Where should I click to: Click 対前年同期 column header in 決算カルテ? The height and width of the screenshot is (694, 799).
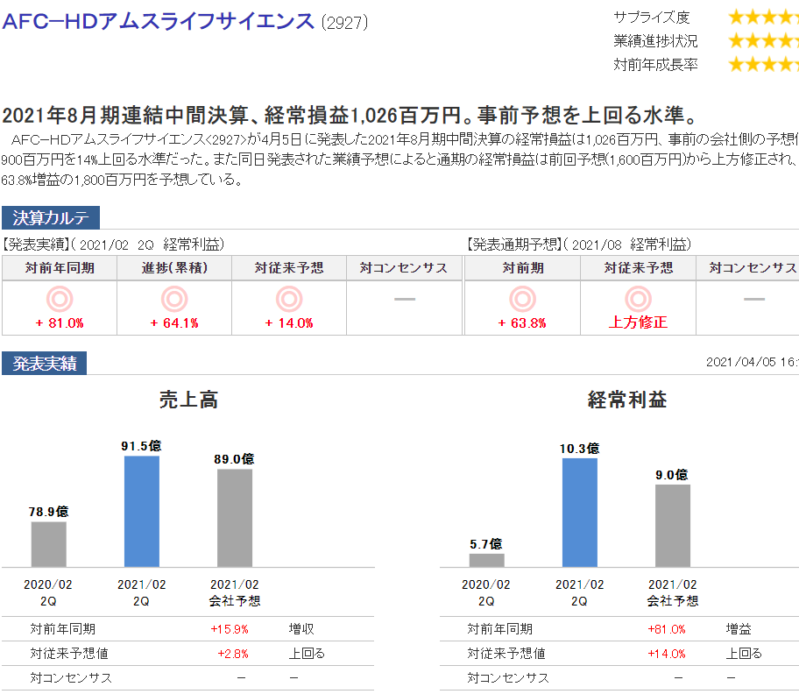pos(60,268)
